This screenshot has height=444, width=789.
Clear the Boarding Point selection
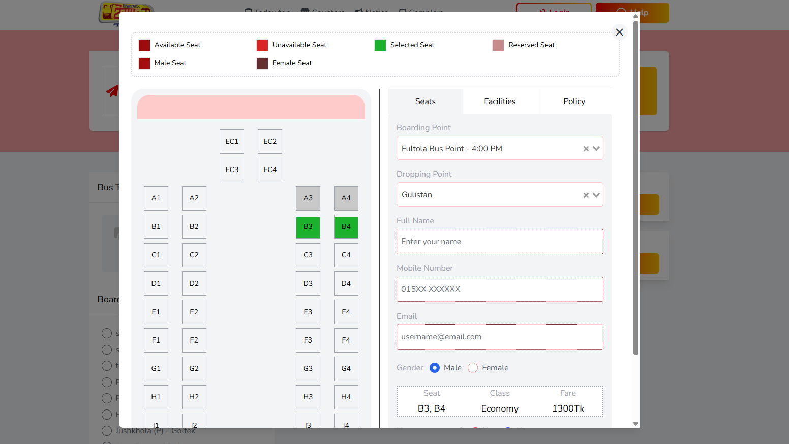[586, 148]
